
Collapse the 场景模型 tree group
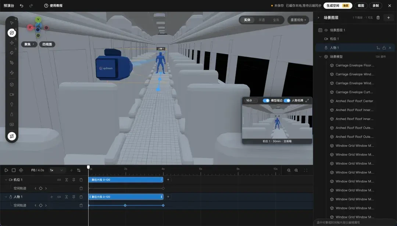click(320, 57)
